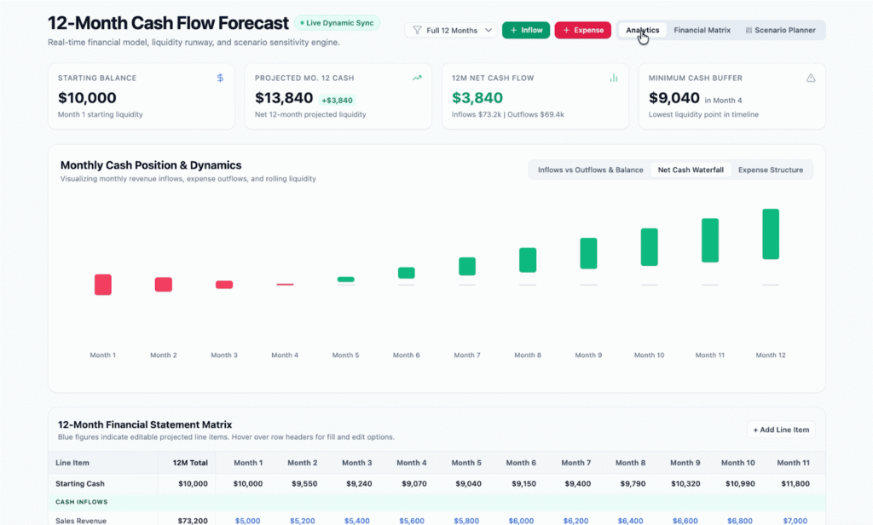Click the warning triangle icon on Minimum Cash Buffer

pos(811,78)
